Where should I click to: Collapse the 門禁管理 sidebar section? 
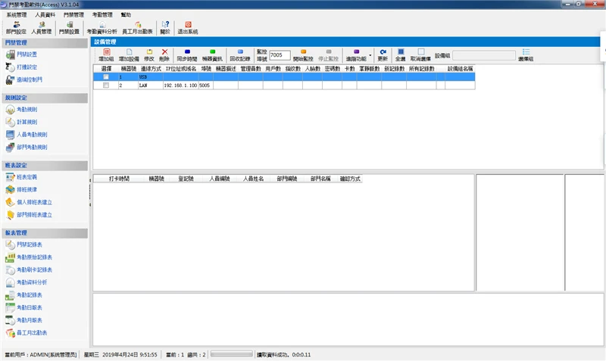(x=45, y=42)
